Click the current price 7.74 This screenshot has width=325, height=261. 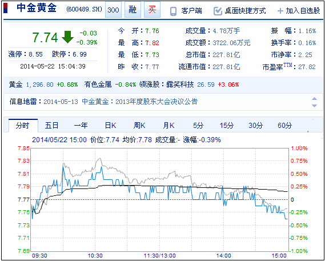point(45,38)
